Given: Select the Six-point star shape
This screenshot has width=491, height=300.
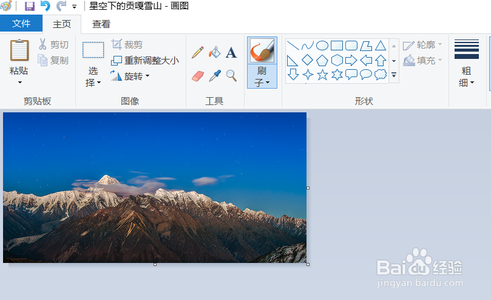Looking at the screenshot, I should [x=337, y=75].
